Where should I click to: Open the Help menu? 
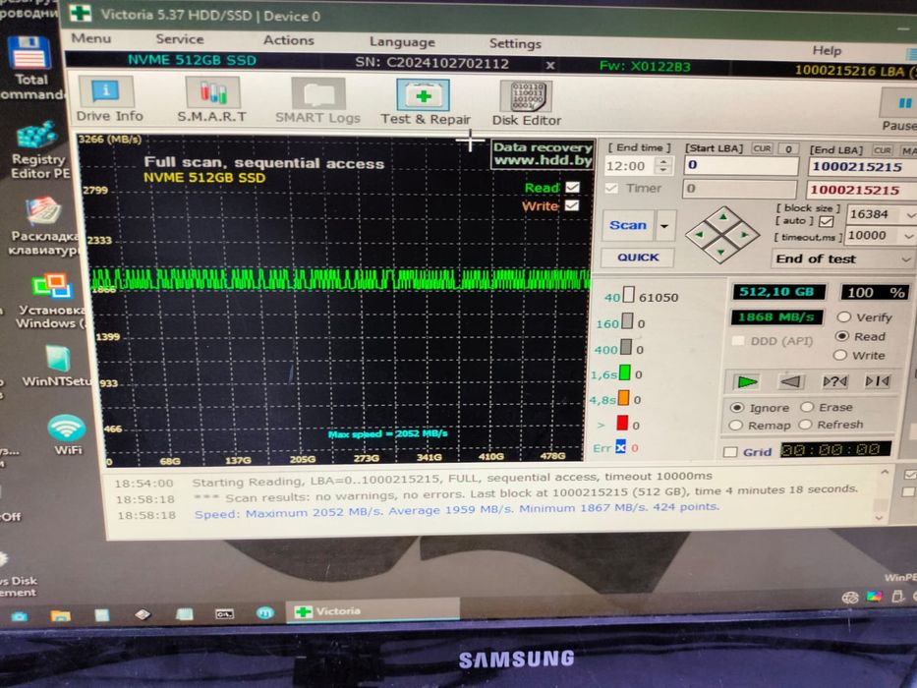[827, 50]
